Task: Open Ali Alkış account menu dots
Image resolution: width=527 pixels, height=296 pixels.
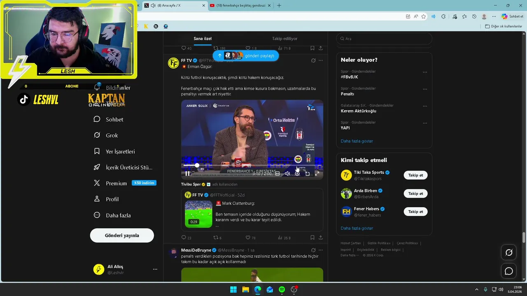Action: 155,269
